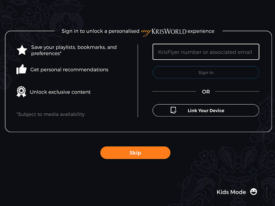
Task: Click the star icon for saving playlists
Action: pyautogui.click(x=22, y=50)
